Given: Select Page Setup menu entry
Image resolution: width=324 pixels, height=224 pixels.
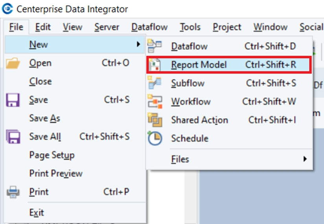Looking at the screenshot, I should click(x=52, y=155).
